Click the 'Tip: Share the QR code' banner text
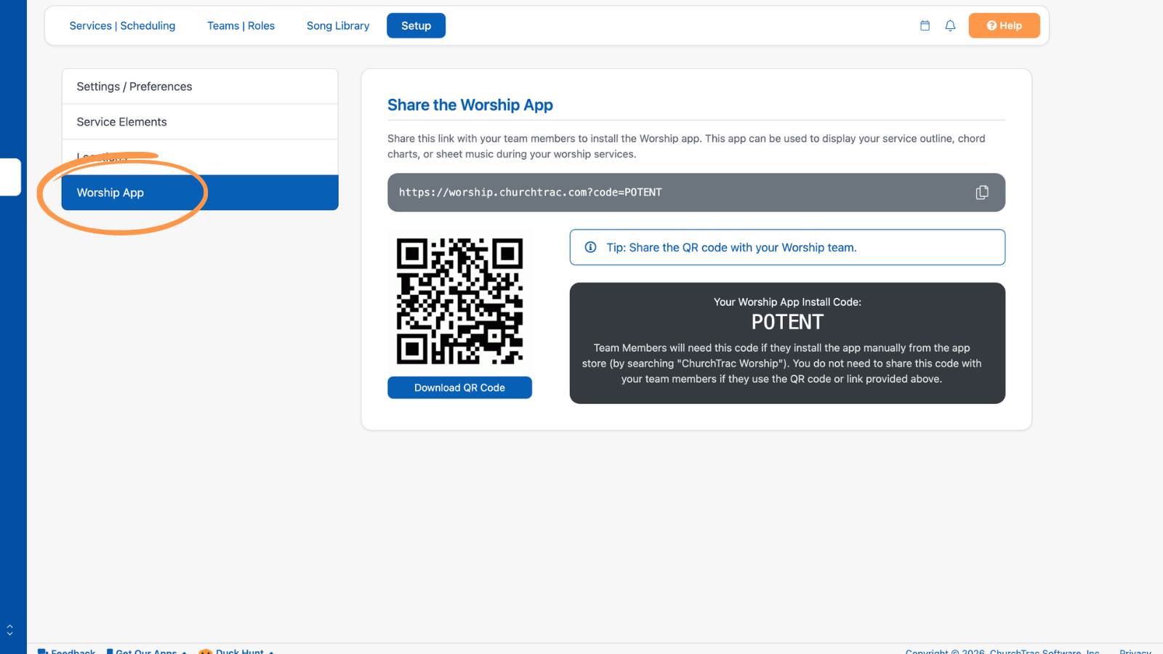This screenshot has height=654, width=1163. [x=731, y=247]
